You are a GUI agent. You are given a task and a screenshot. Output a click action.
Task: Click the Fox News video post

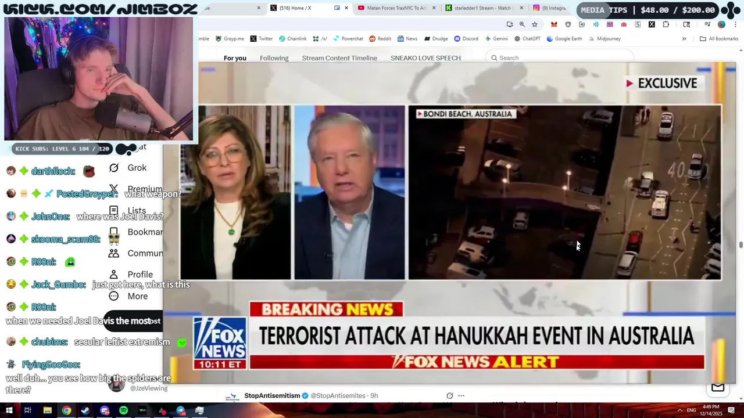pos(450,224)
